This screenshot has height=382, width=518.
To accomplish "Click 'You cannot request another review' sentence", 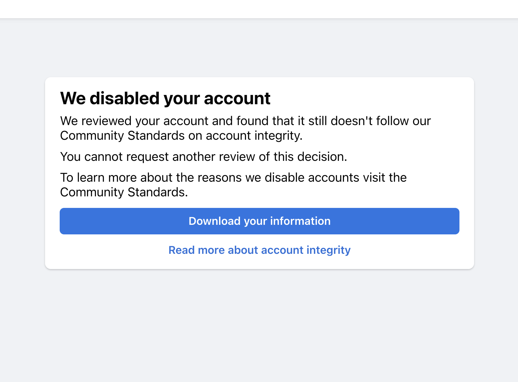I will tap(204, 157).
